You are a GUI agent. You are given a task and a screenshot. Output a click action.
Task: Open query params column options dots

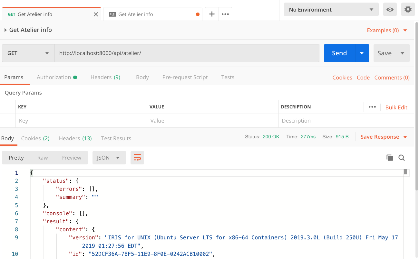pos(372,107)
